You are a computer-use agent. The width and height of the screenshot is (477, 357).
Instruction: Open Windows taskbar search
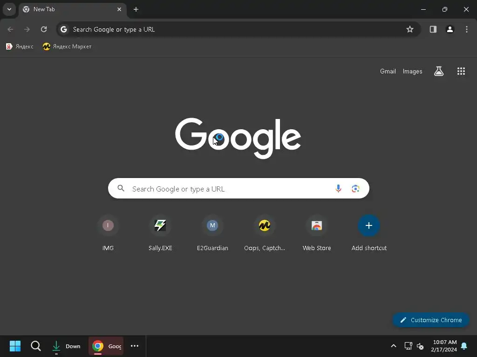pos(35,346)
